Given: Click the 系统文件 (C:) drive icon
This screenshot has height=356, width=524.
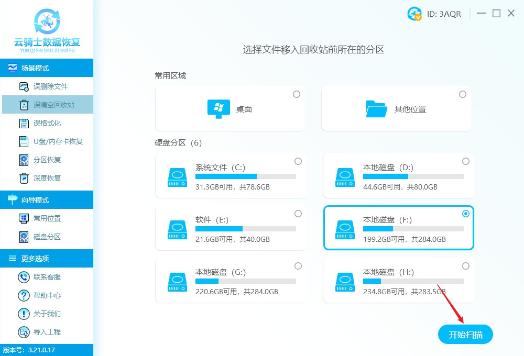Looking at the screenshot, I should click(x=177, y=177).
